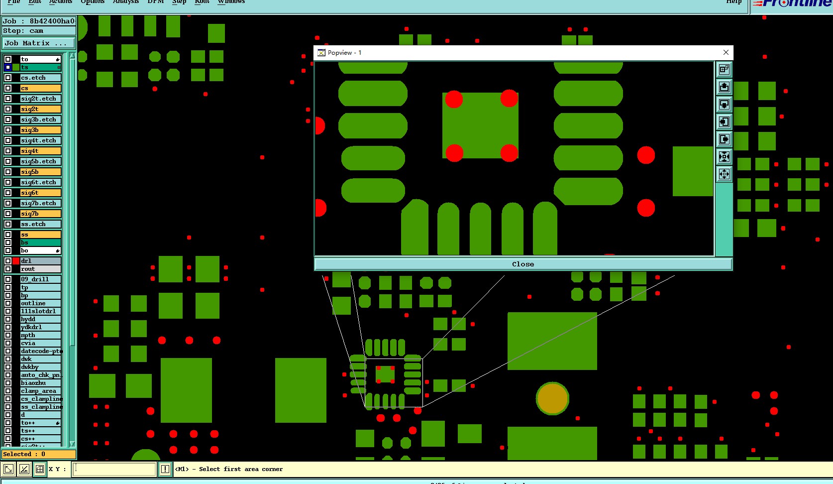The width and height of the screenshot is (833, 484).
Task: Click layer list scrollbar down arrow
Action: pos(72,444)
